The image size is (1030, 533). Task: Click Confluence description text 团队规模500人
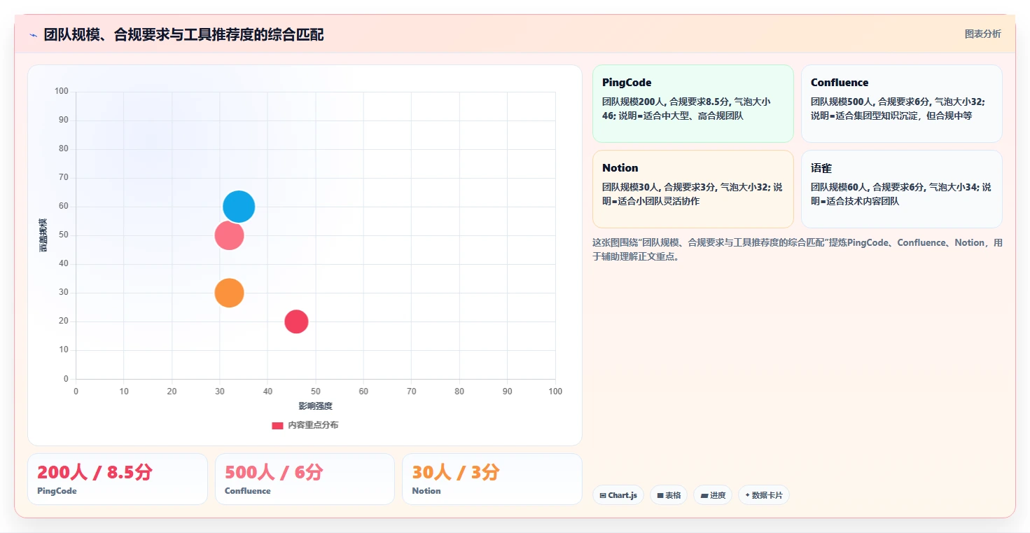(898, 109)
